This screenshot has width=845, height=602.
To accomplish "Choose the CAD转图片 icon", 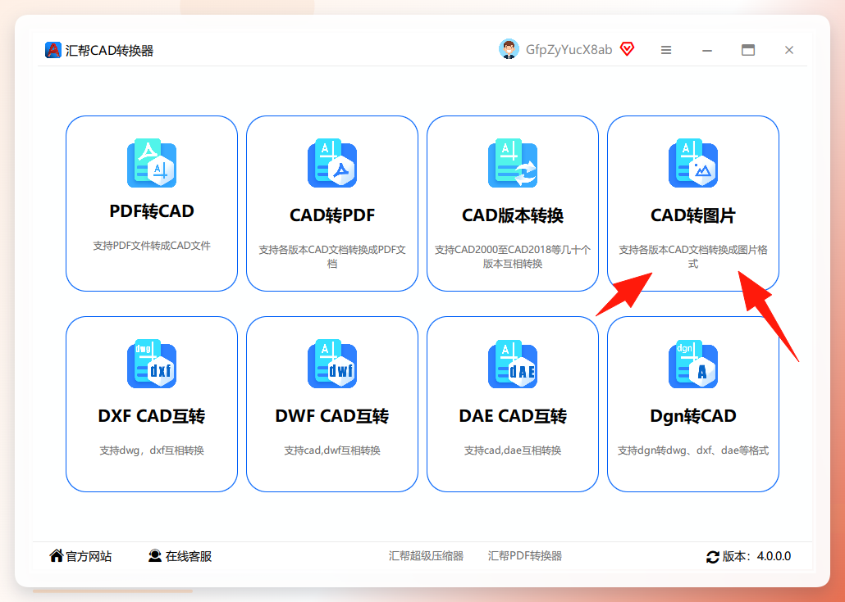I will tap(693, 163).
